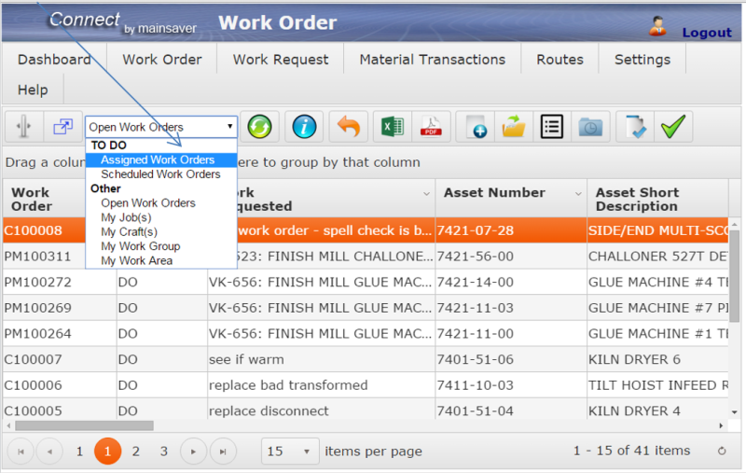Image resolution: width=746 pixels, height=473 pixels.
Task: Go to page 2 of results
Action: [135, 452]
